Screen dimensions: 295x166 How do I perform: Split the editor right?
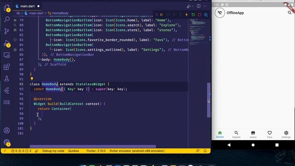point(199,6)
